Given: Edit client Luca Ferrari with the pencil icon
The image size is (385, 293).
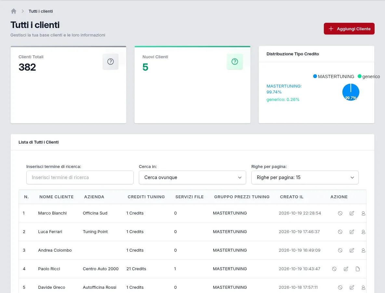Looking at the screenshot, I should point(352,232).
